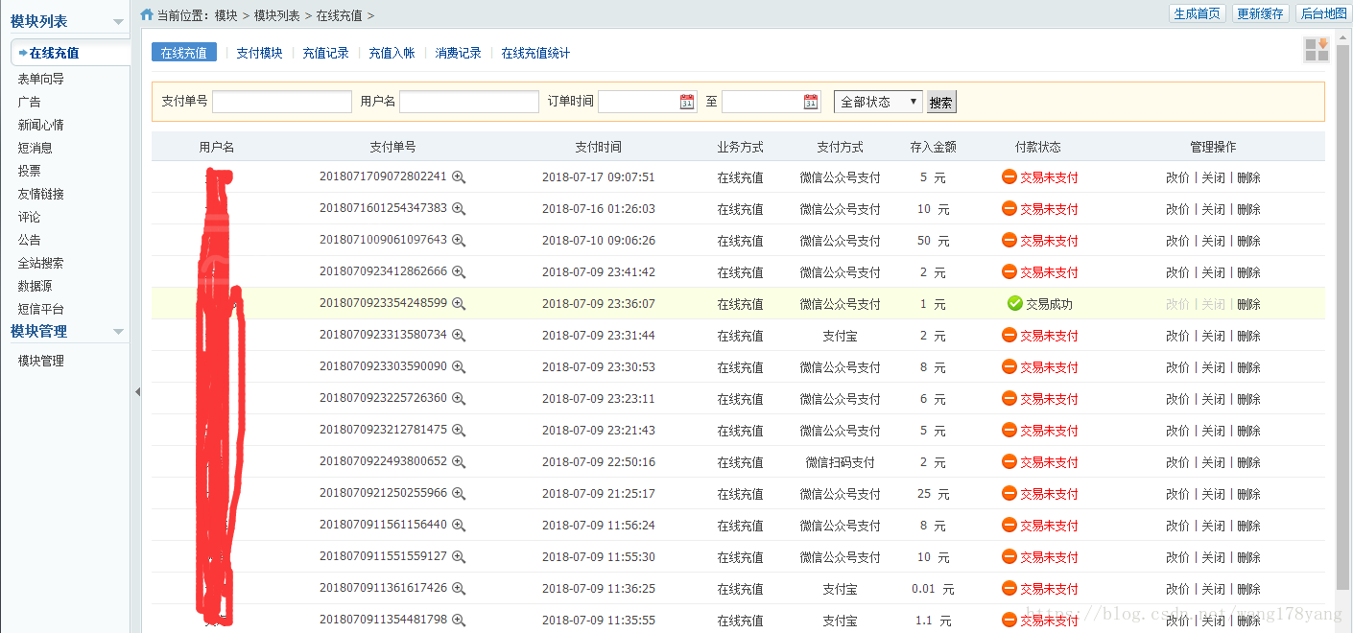Click 改价 for order 2018071709072802241
Image resolution: width=1353 pixels, height=633 pixels.
1177,177
